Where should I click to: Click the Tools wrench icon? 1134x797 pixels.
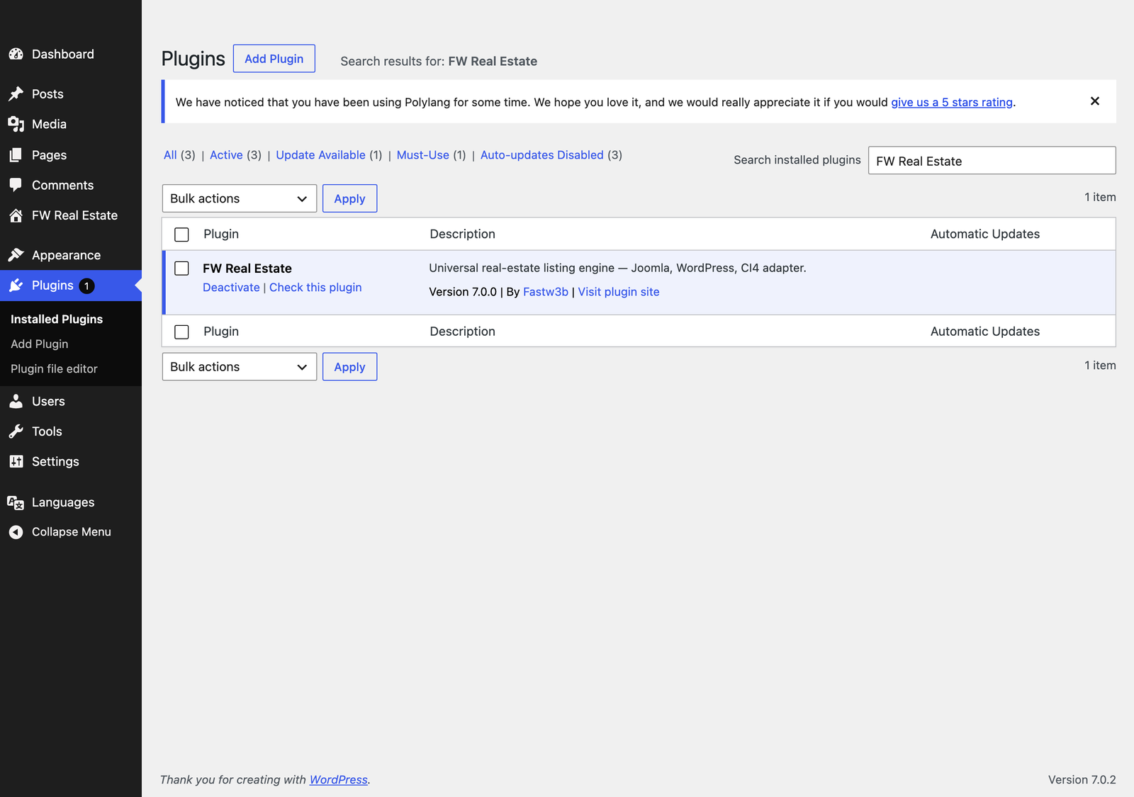click(x=16, y=431)
